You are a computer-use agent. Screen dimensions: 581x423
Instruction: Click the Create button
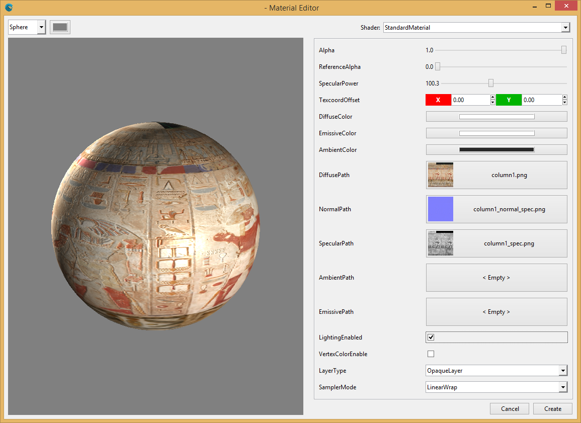click(553, 408)
